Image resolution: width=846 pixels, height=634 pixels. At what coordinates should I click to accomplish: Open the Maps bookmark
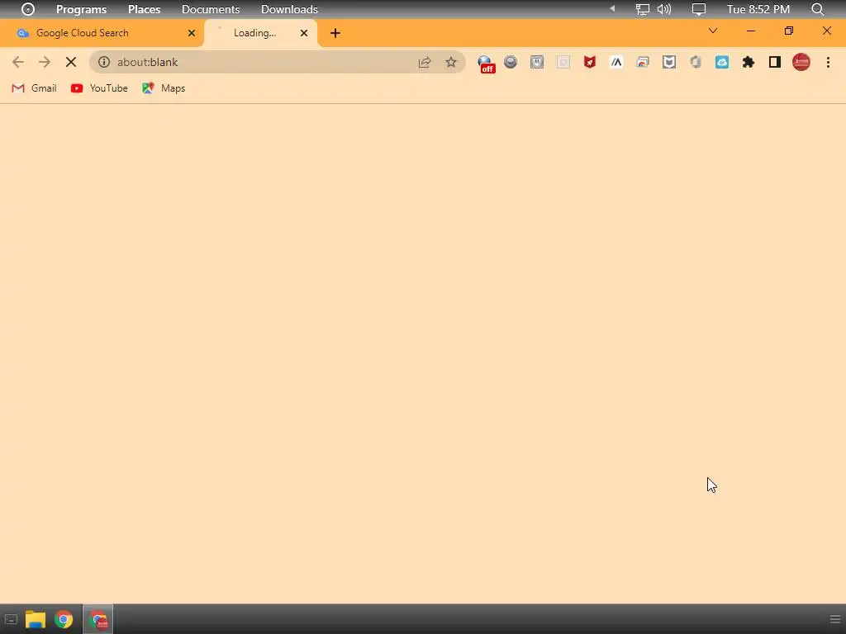pos(164,88)
